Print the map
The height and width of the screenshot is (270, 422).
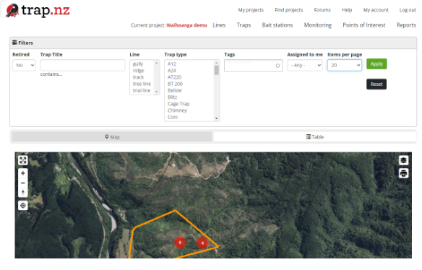point(403,173)
